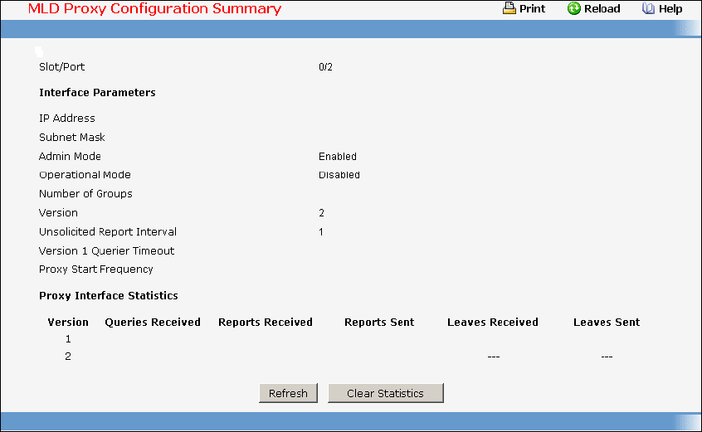Viewport: 702px width, 432px height.
Task: Click the Queries Received column header
Action: (x=153, y=322)
